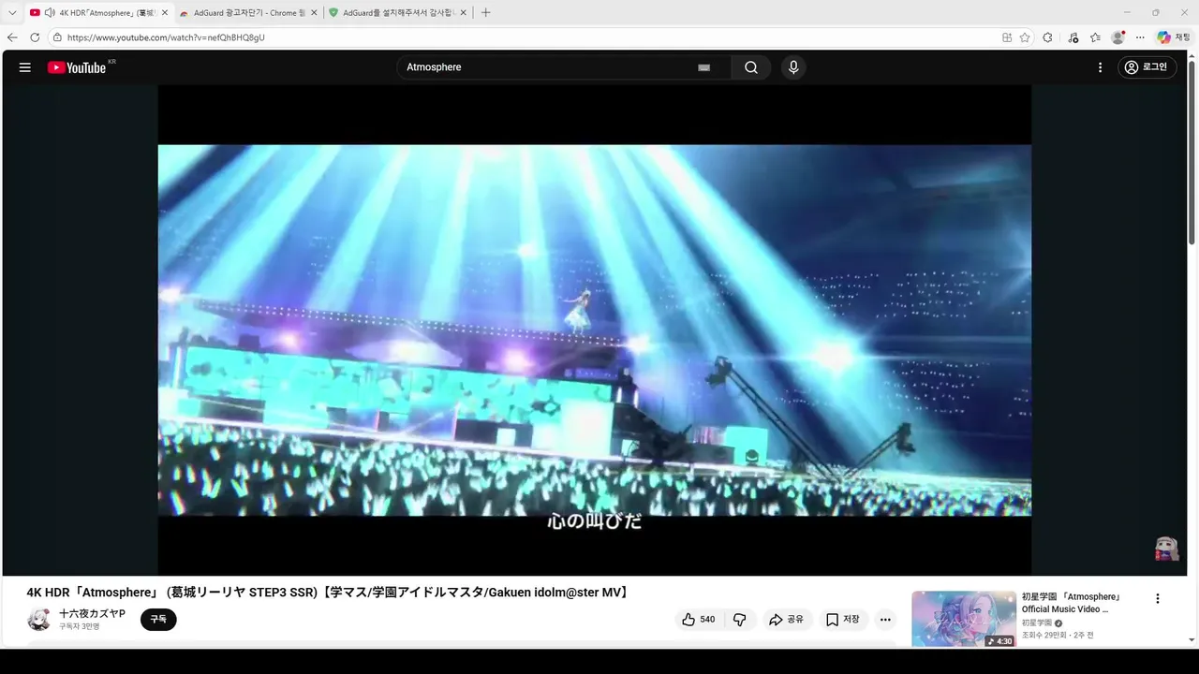Open browser settings and more ellipsis
This screenshot has height=674, width=1199.
pyautogui.click(x=1140, y=37)
